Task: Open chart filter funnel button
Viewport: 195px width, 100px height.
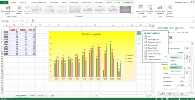Action: click(139, 44)
